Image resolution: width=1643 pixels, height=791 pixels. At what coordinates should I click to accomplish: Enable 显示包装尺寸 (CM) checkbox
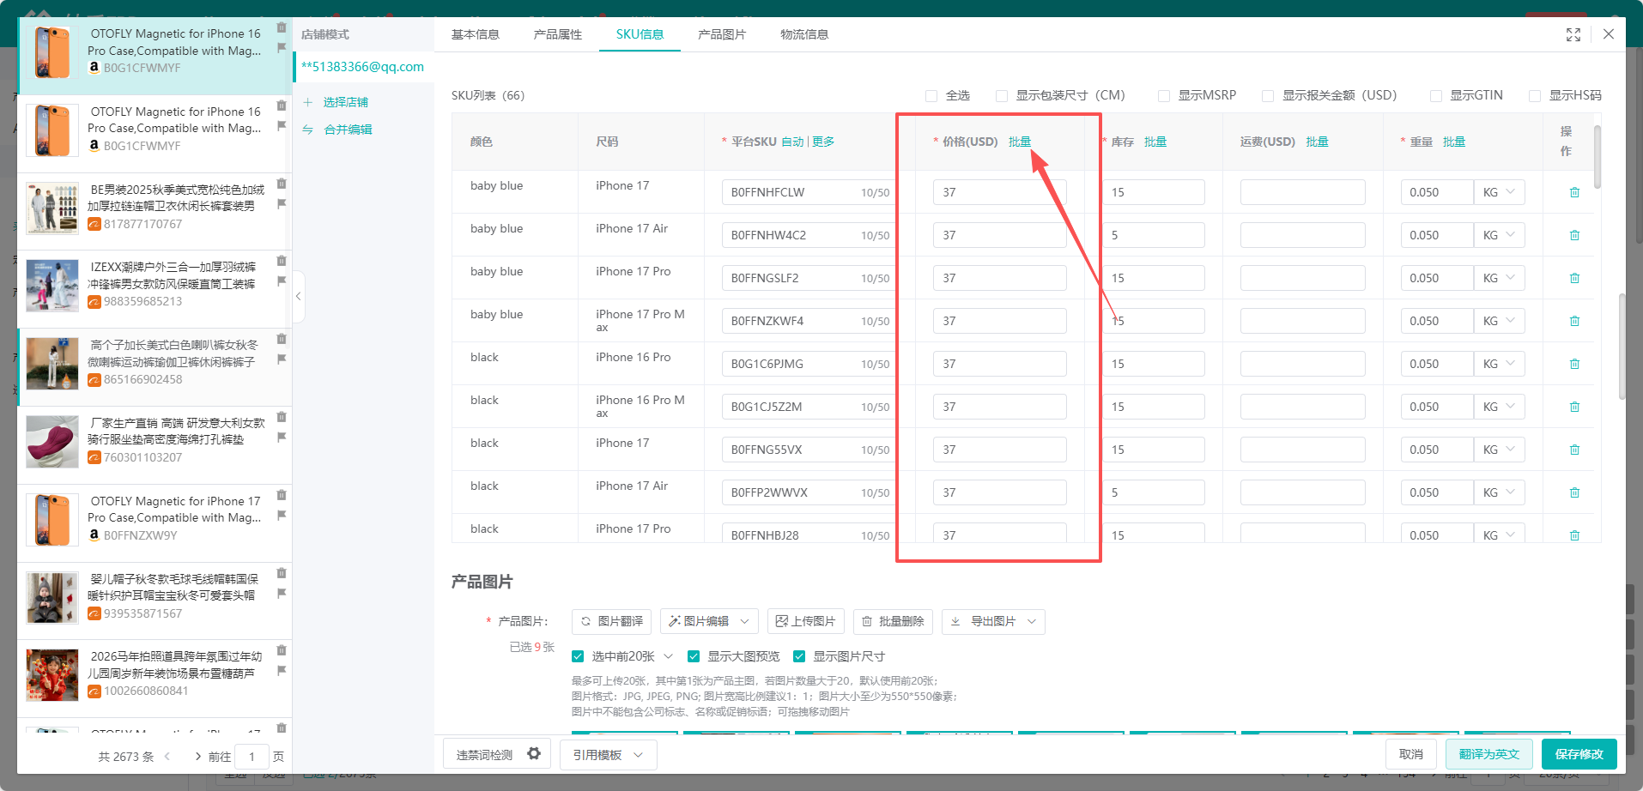pos(1002,96)
